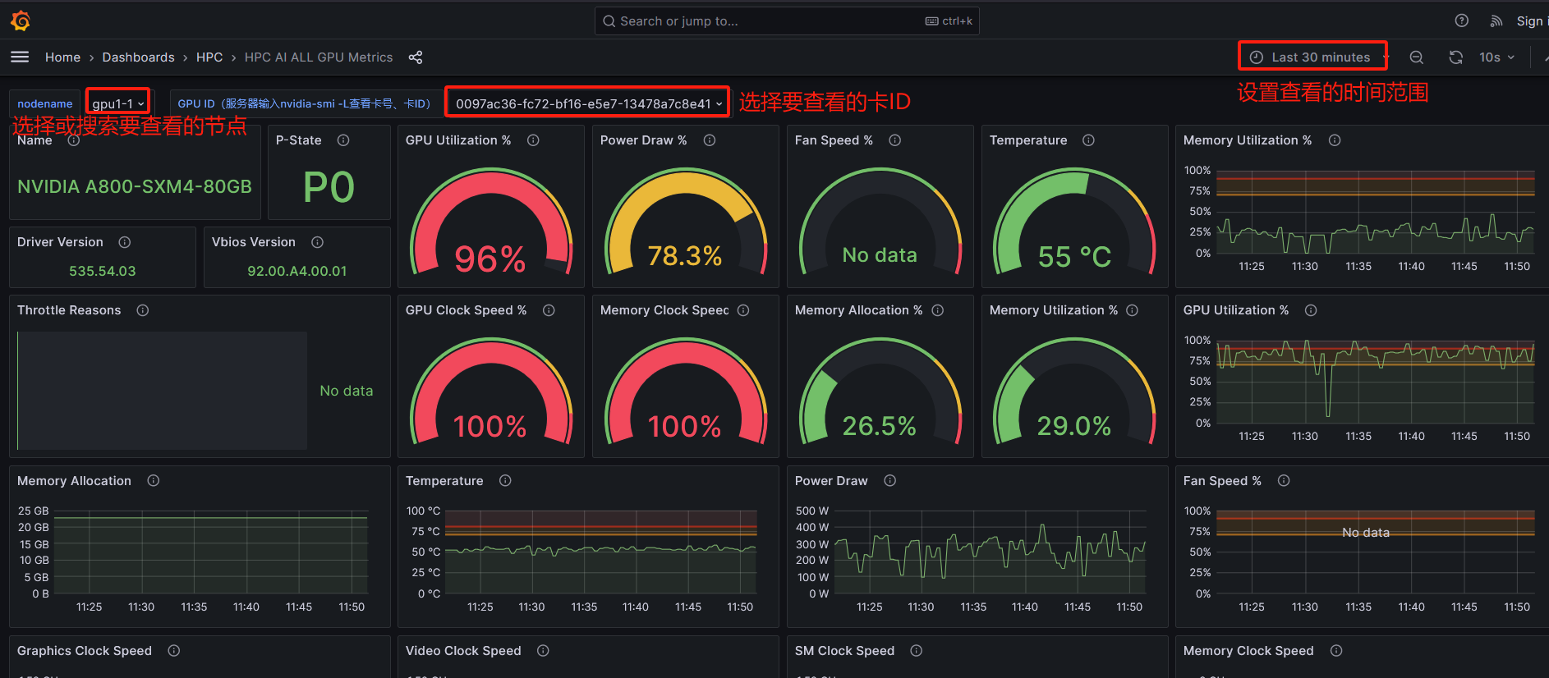Screen dimensions: 1549x678
Task: Click the Memory Allocation 26.5% gauge
Action: 880,392
